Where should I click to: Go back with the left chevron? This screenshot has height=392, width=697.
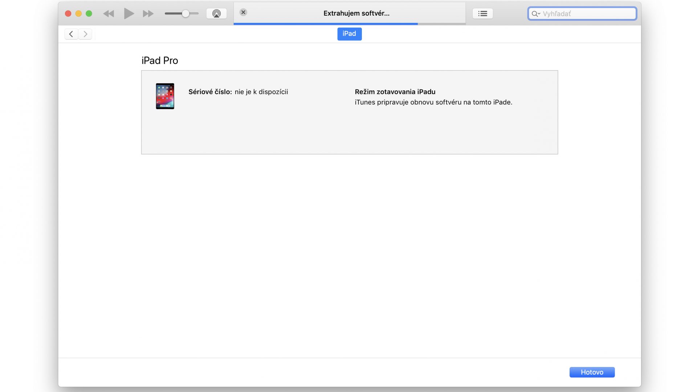(x=71, y=34)
